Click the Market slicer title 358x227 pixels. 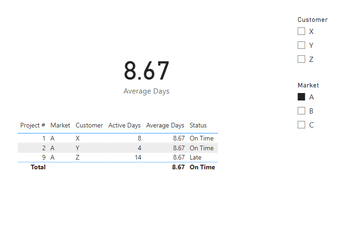308,85
